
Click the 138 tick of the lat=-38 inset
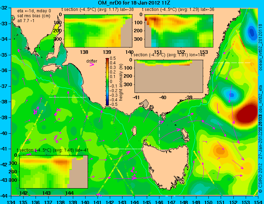[x=84, y=52]
